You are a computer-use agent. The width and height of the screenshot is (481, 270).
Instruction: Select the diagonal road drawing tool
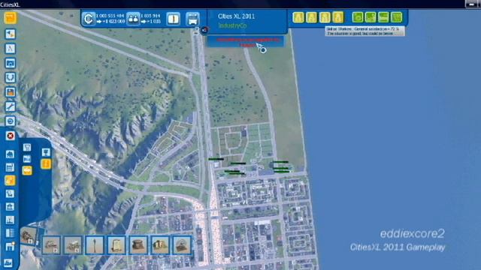(10, 106)
